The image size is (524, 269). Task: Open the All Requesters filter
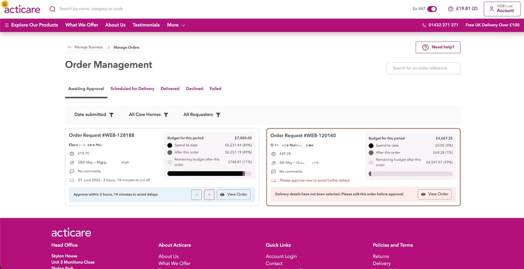(x=202, y=115)
